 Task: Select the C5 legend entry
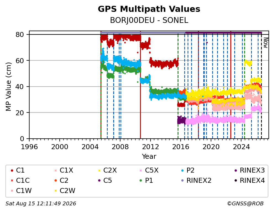[105, 181]
